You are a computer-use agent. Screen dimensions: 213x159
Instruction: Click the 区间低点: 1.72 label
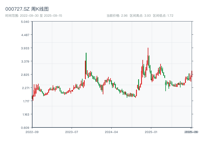[163, 16]
